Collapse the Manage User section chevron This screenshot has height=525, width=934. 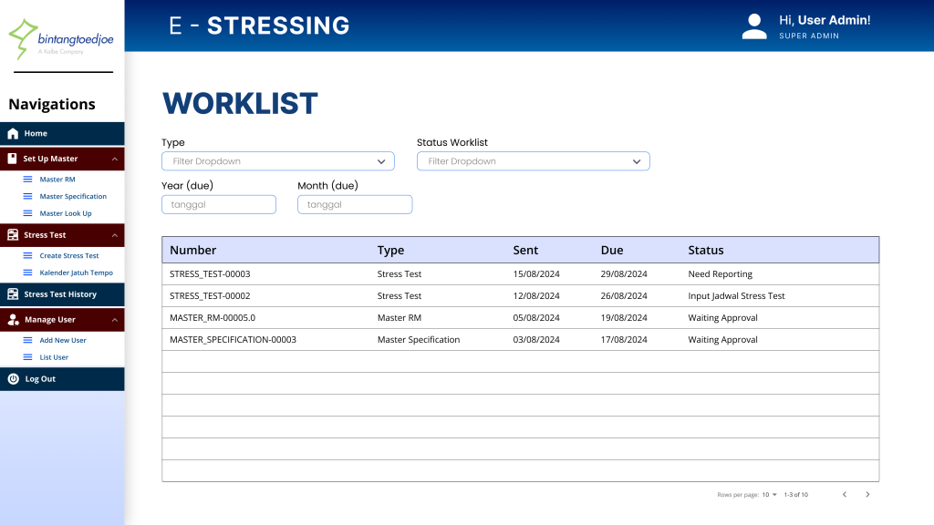tap(114, 320)
